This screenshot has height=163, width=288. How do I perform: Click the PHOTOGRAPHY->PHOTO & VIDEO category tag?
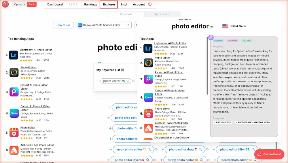click(253, 122)
